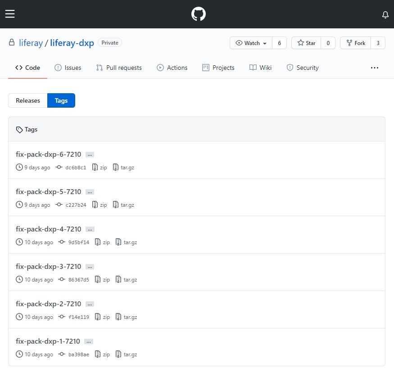Expand ellipsis details for fix-pack-dxp-6-7210
This screenshot has height=368, width=394.
(x=90, y=154)
